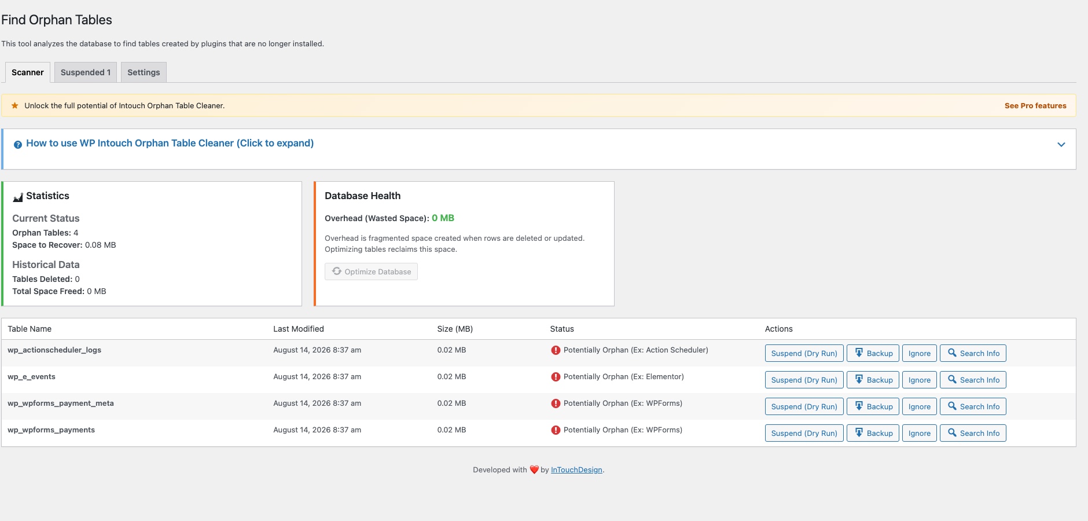The height and width of the screenshot is (521, 1088).
Task: Click the refresh icon in Optimize Database
Action: tap(337, 271)
